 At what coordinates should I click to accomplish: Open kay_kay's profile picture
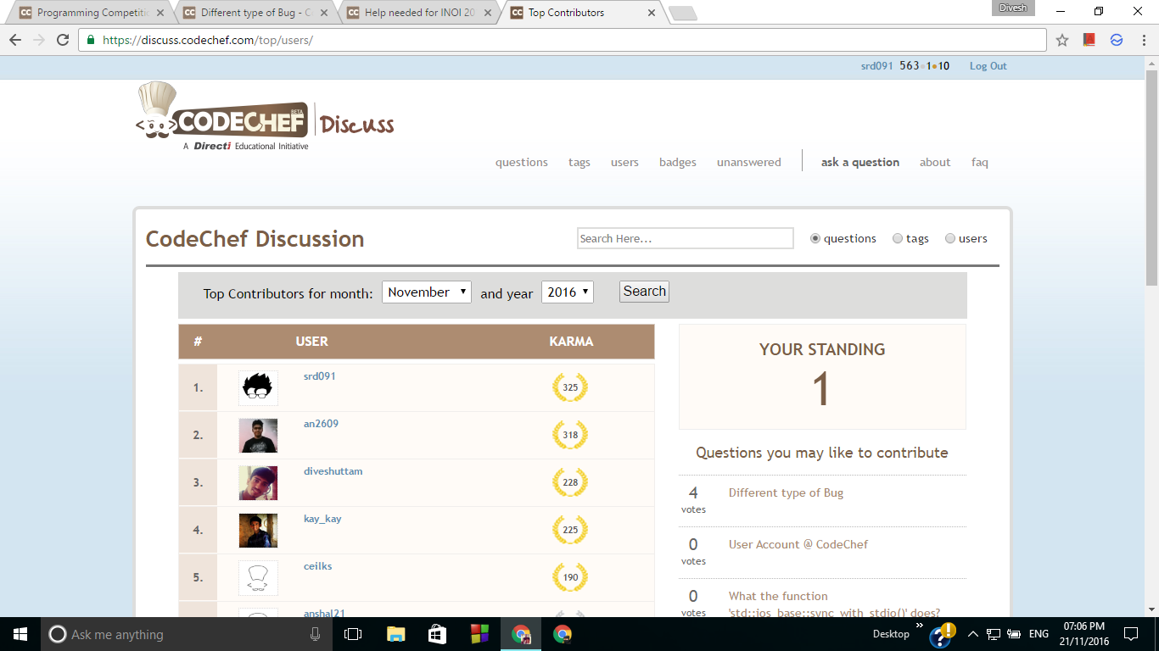tap(258, 530)
